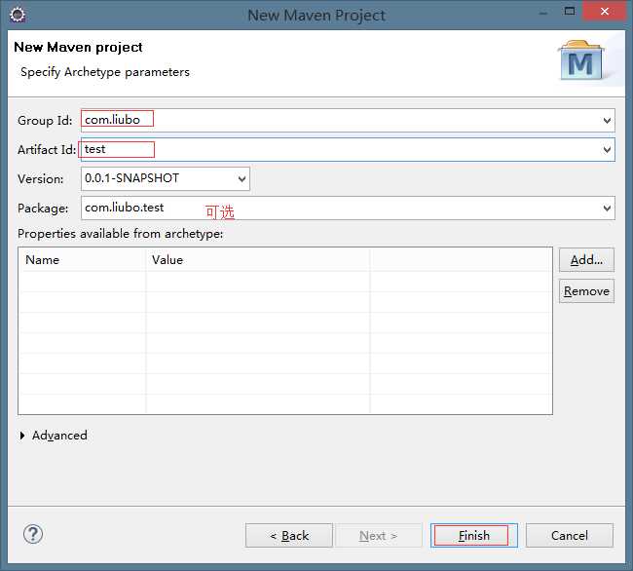Screen dimensions: 633x571
Task: Click the Remove property button
Action: [586, 291]
